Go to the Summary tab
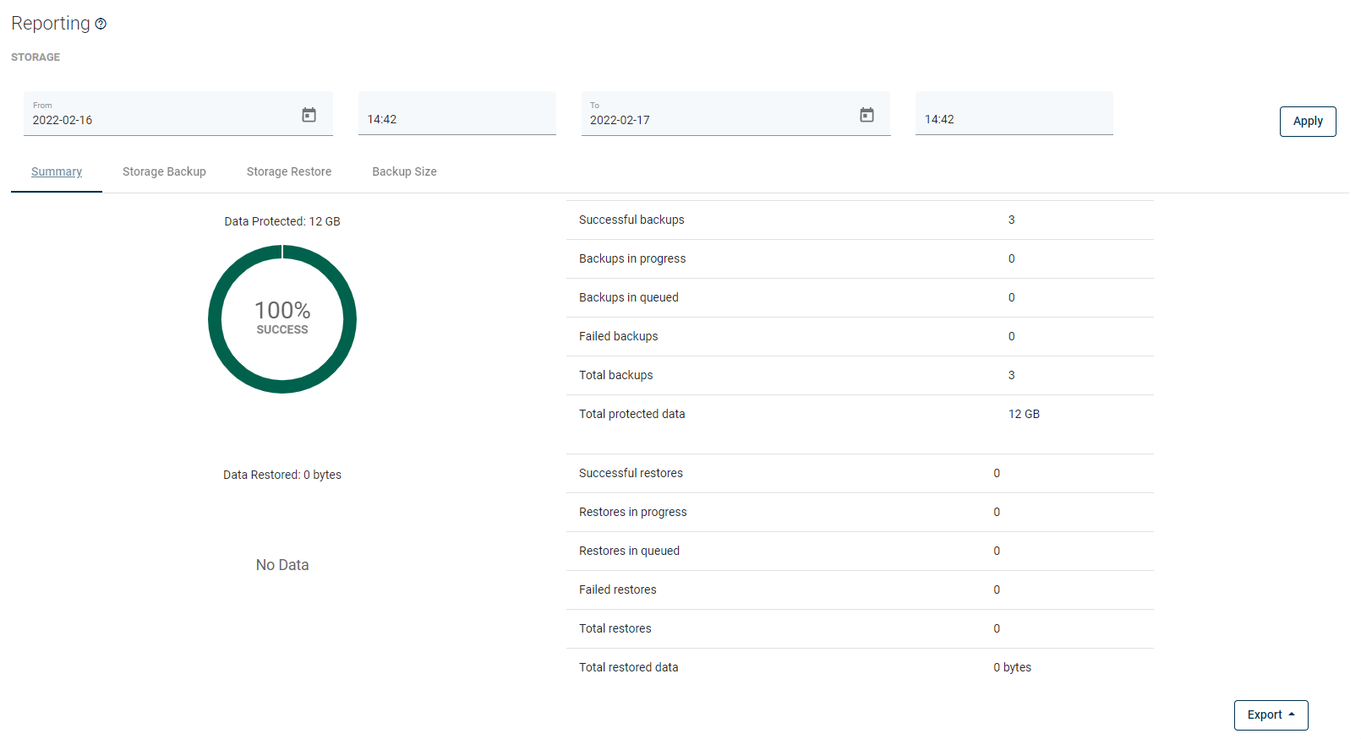The height and width of the screenshot is (739, 1361). pos(57,171)
